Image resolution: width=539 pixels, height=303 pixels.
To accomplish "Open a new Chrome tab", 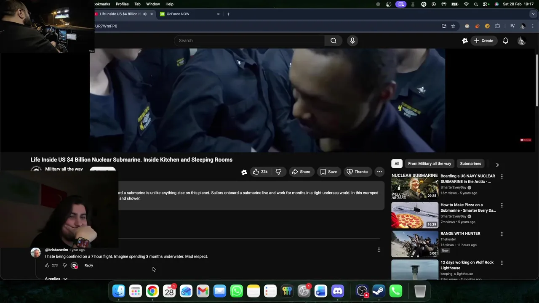I will pos(228,14).
